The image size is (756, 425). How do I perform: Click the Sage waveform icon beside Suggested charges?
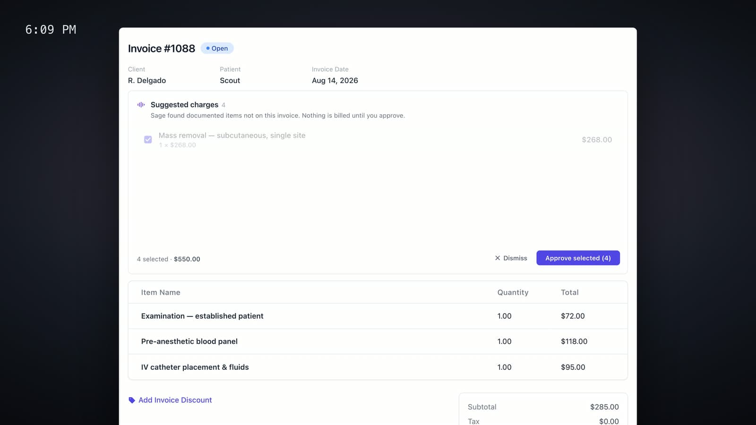coord(141,105)
